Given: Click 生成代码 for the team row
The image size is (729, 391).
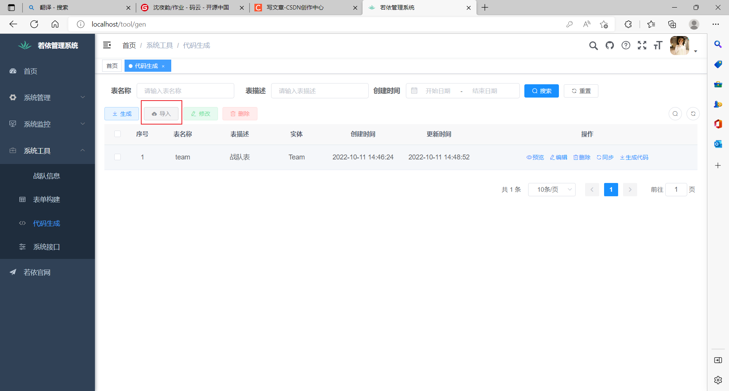Looking at the screenshot, I should (634, 157).
